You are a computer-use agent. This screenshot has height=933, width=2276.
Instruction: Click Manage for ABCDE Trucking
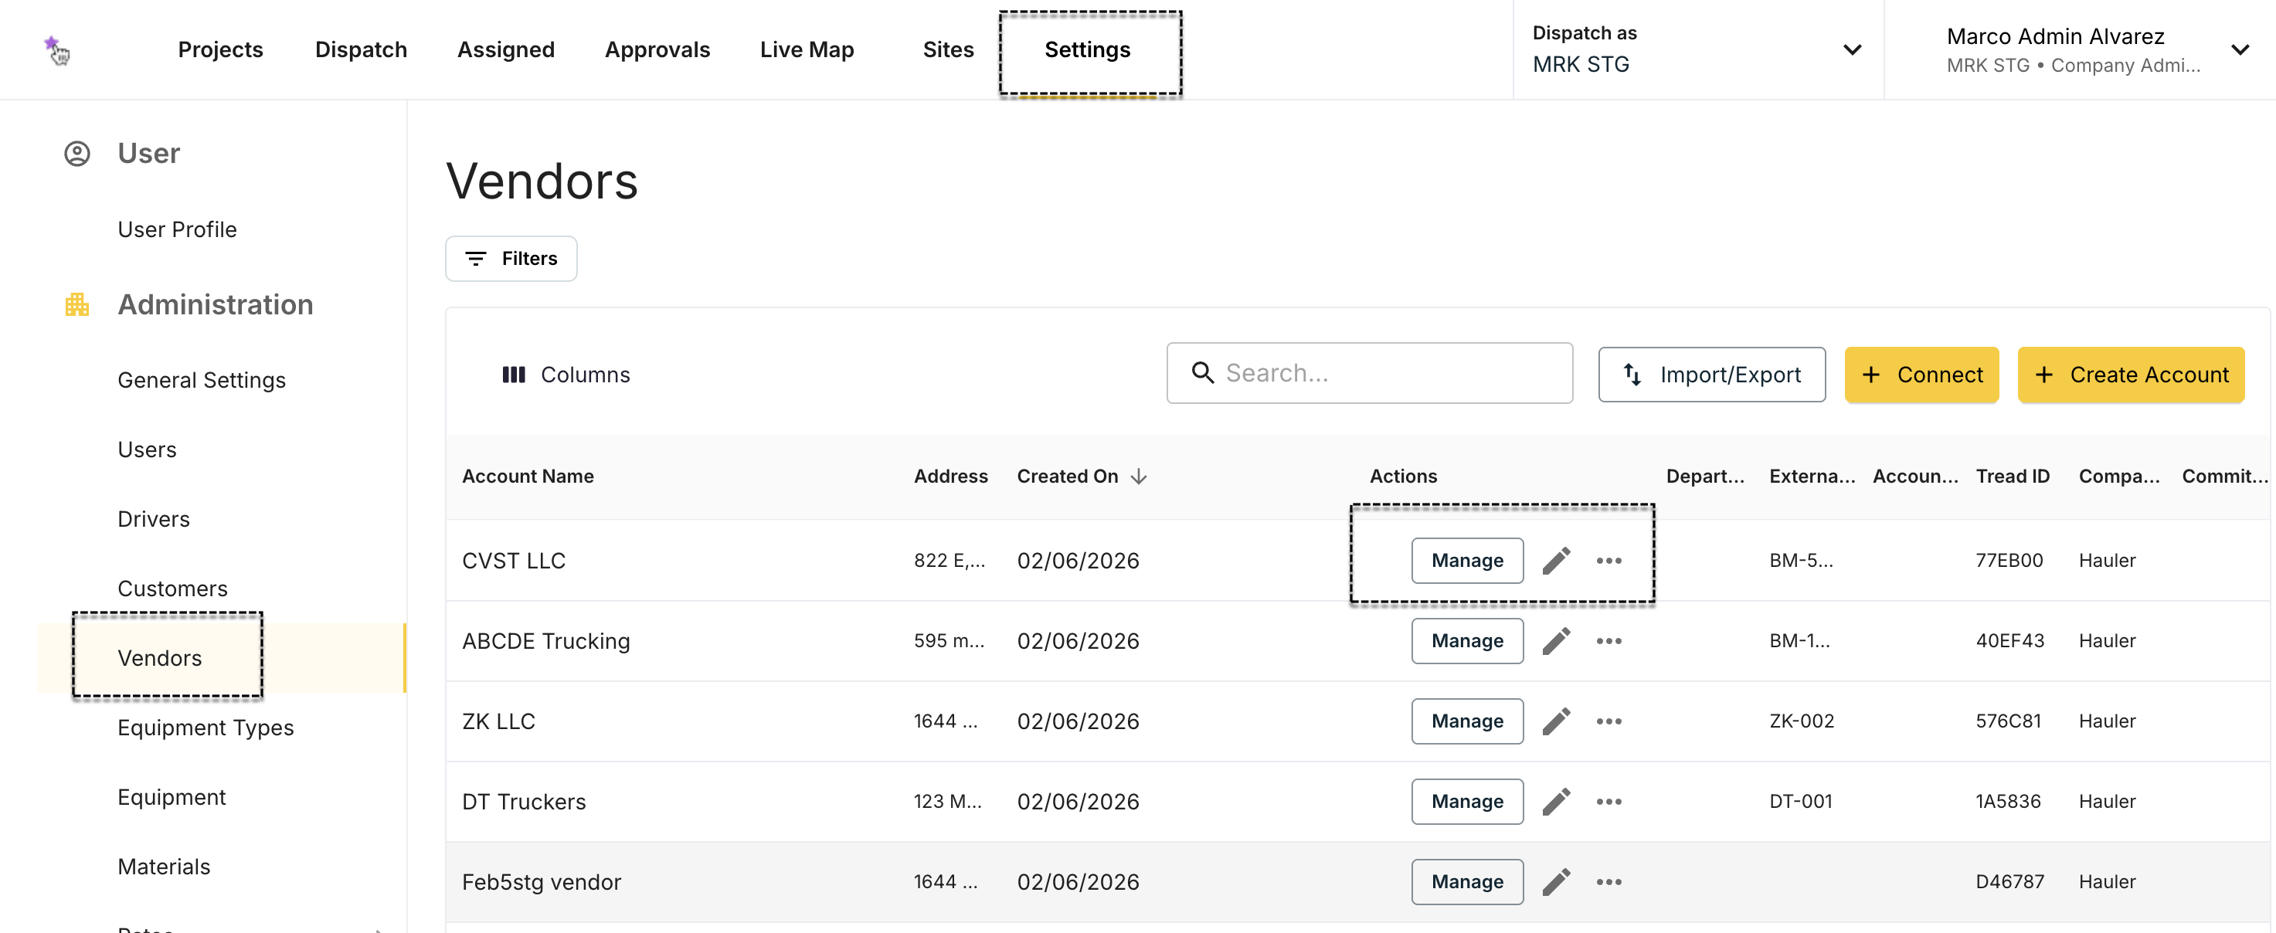click(1466, 641)
